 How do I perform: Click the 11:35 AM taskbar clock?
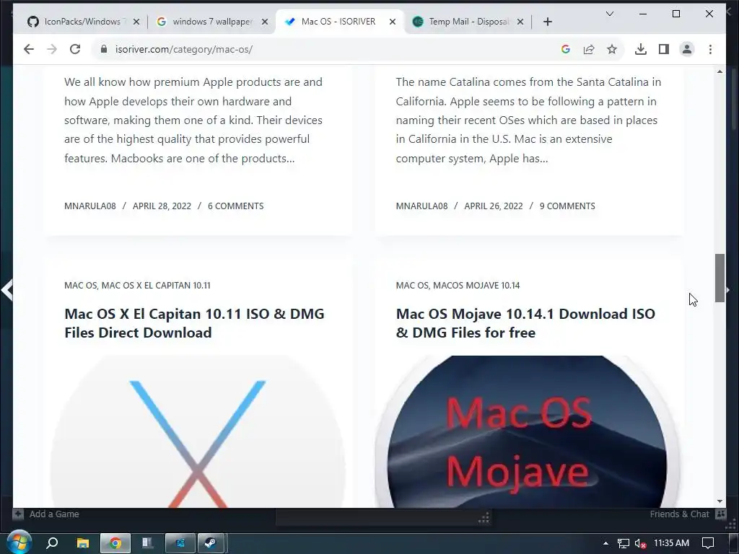(x=672, y=543)
